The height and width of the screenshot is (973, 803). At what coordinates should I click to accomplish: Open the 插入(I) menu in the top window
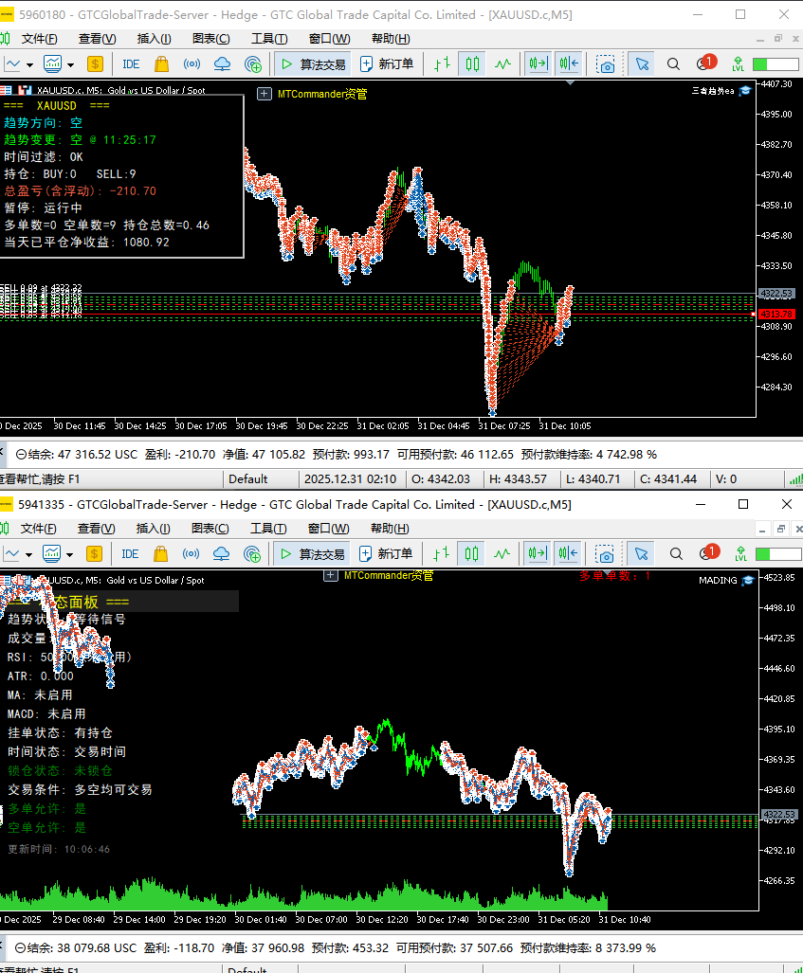tap(154, 39)
